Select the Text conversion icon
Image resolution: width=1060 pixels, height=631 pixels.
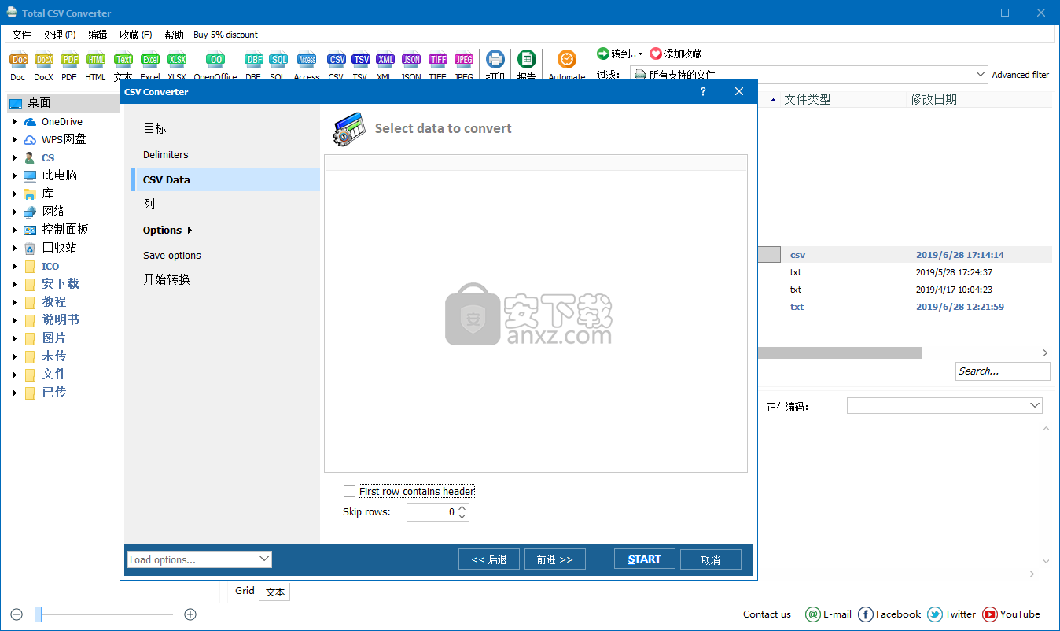(123, 60)
